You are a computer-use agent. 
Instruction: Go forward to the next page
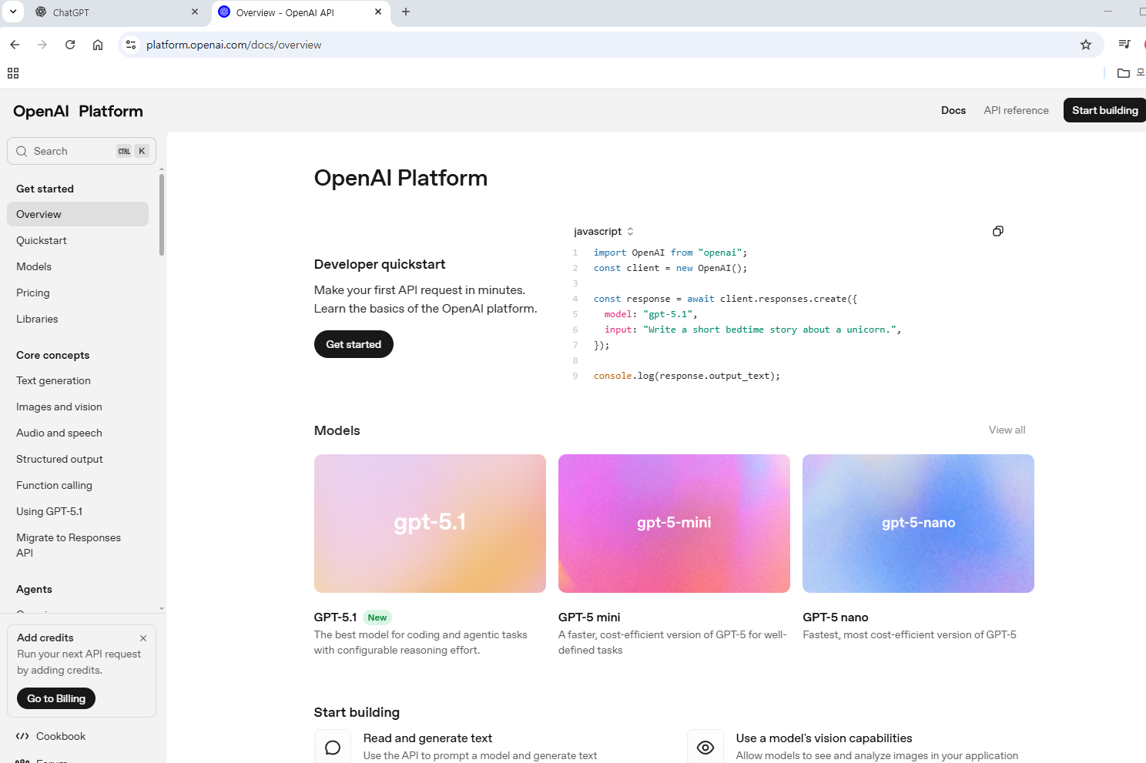tap(42, 45)
